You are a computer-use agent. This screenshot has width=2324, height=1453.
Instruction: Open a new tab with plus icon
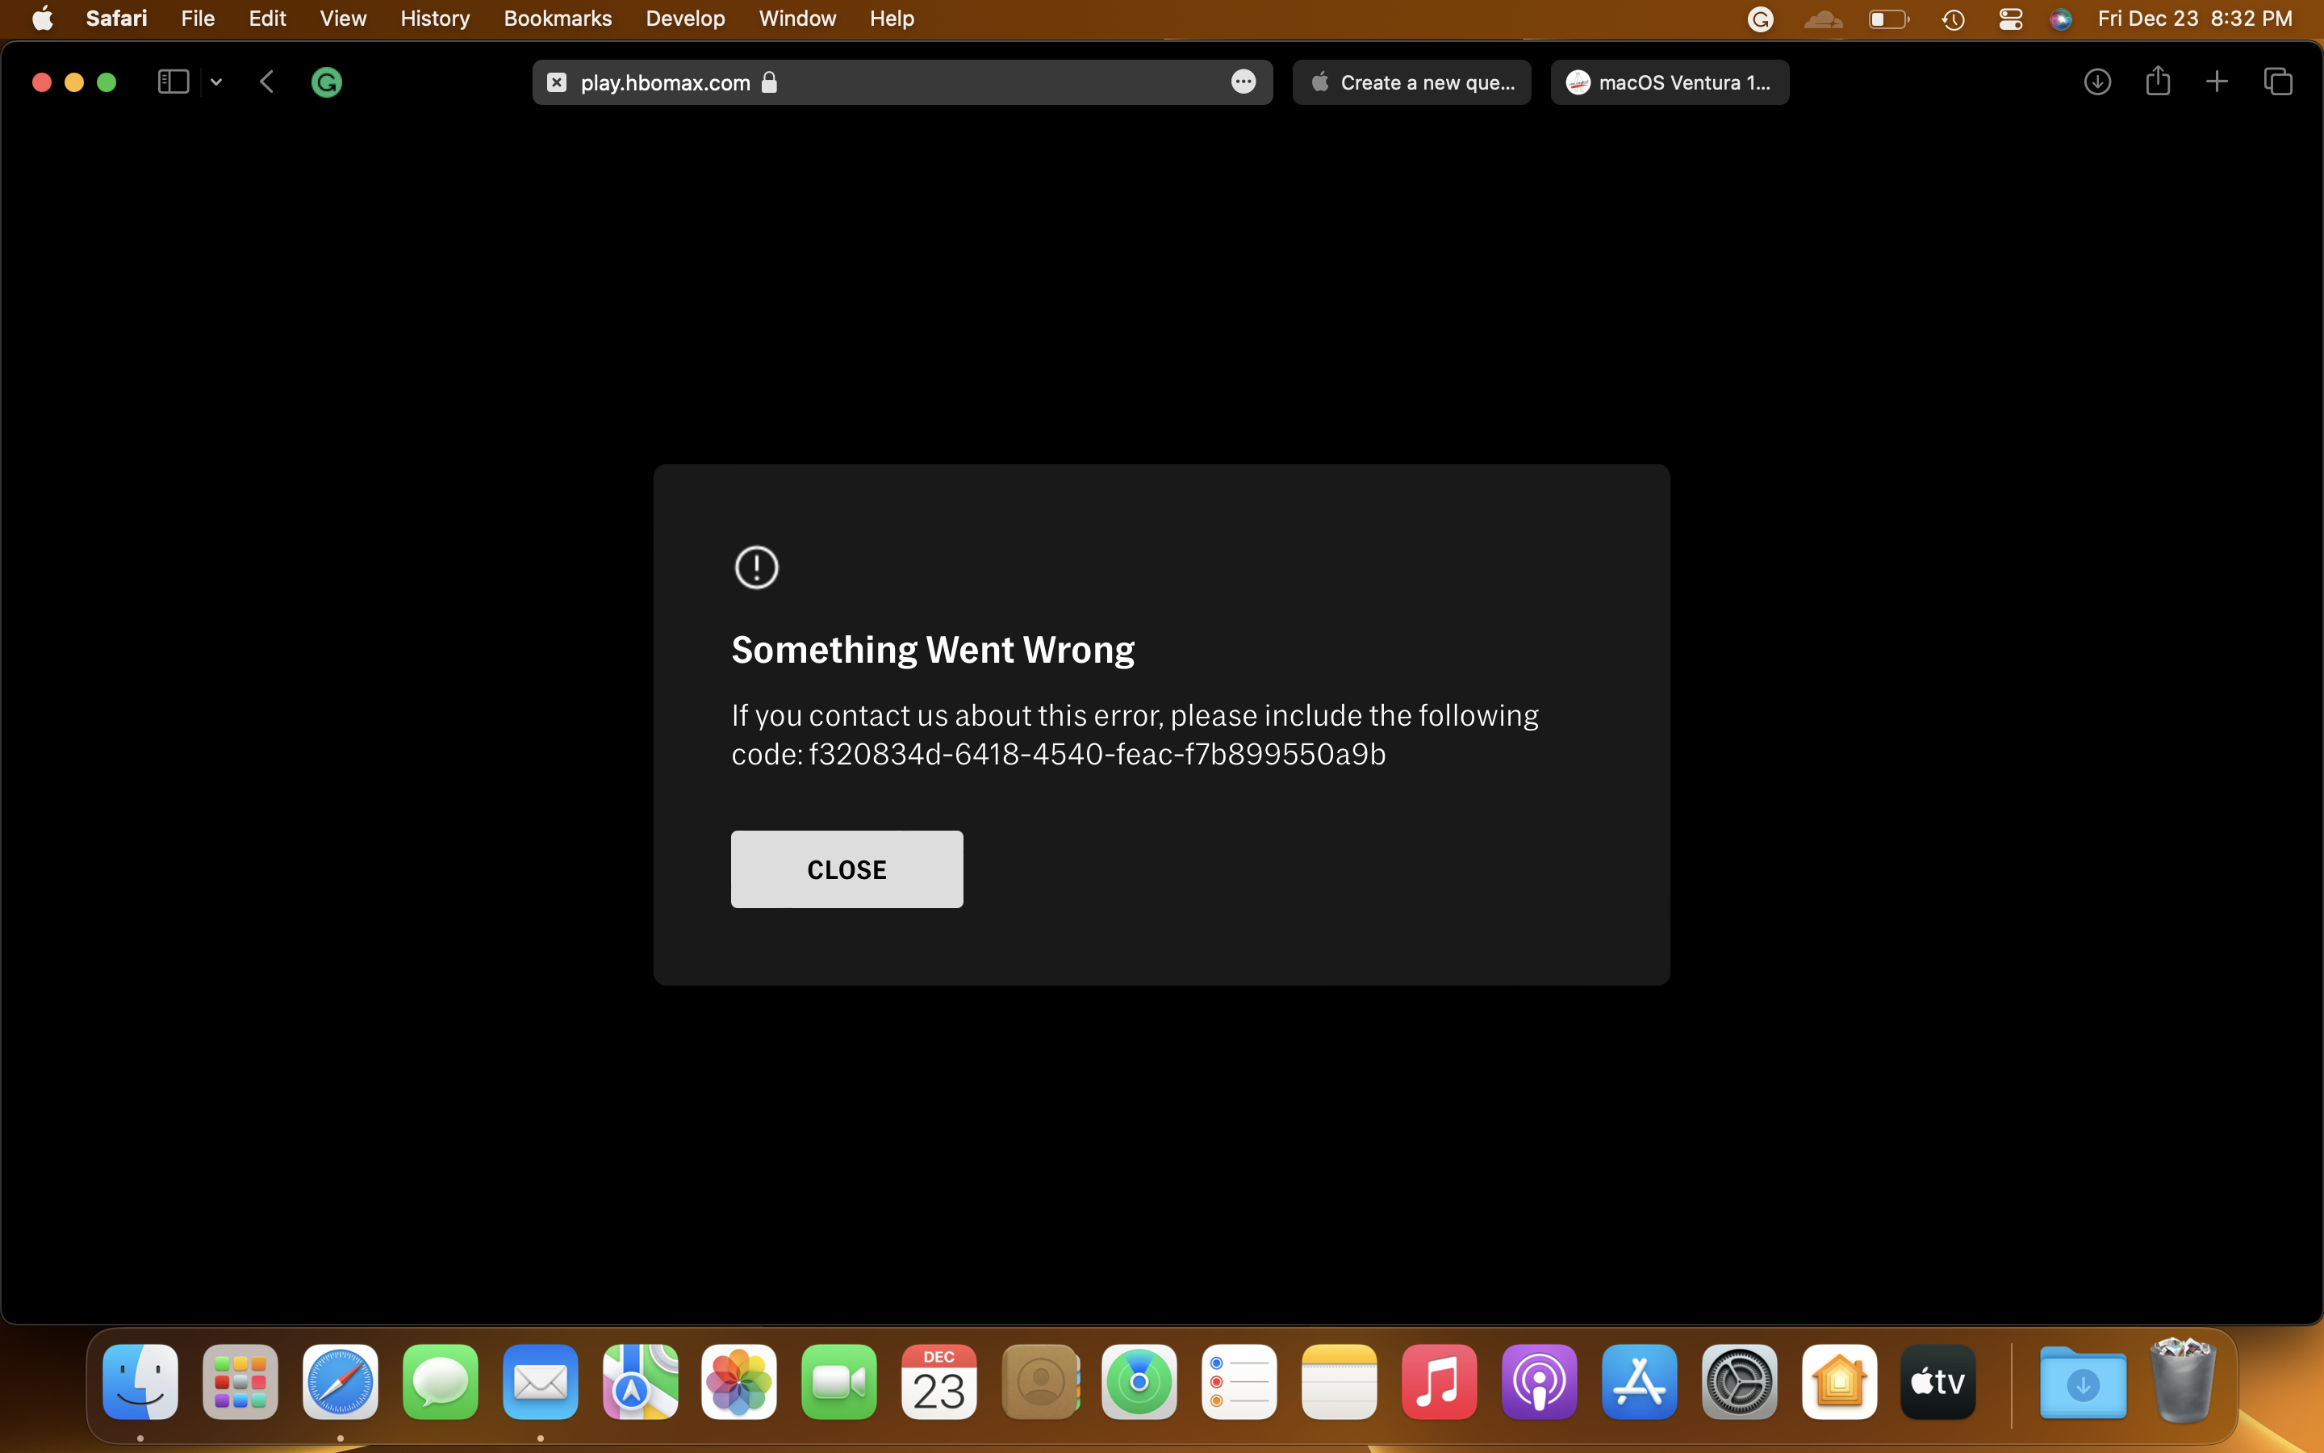[2217, 82]
